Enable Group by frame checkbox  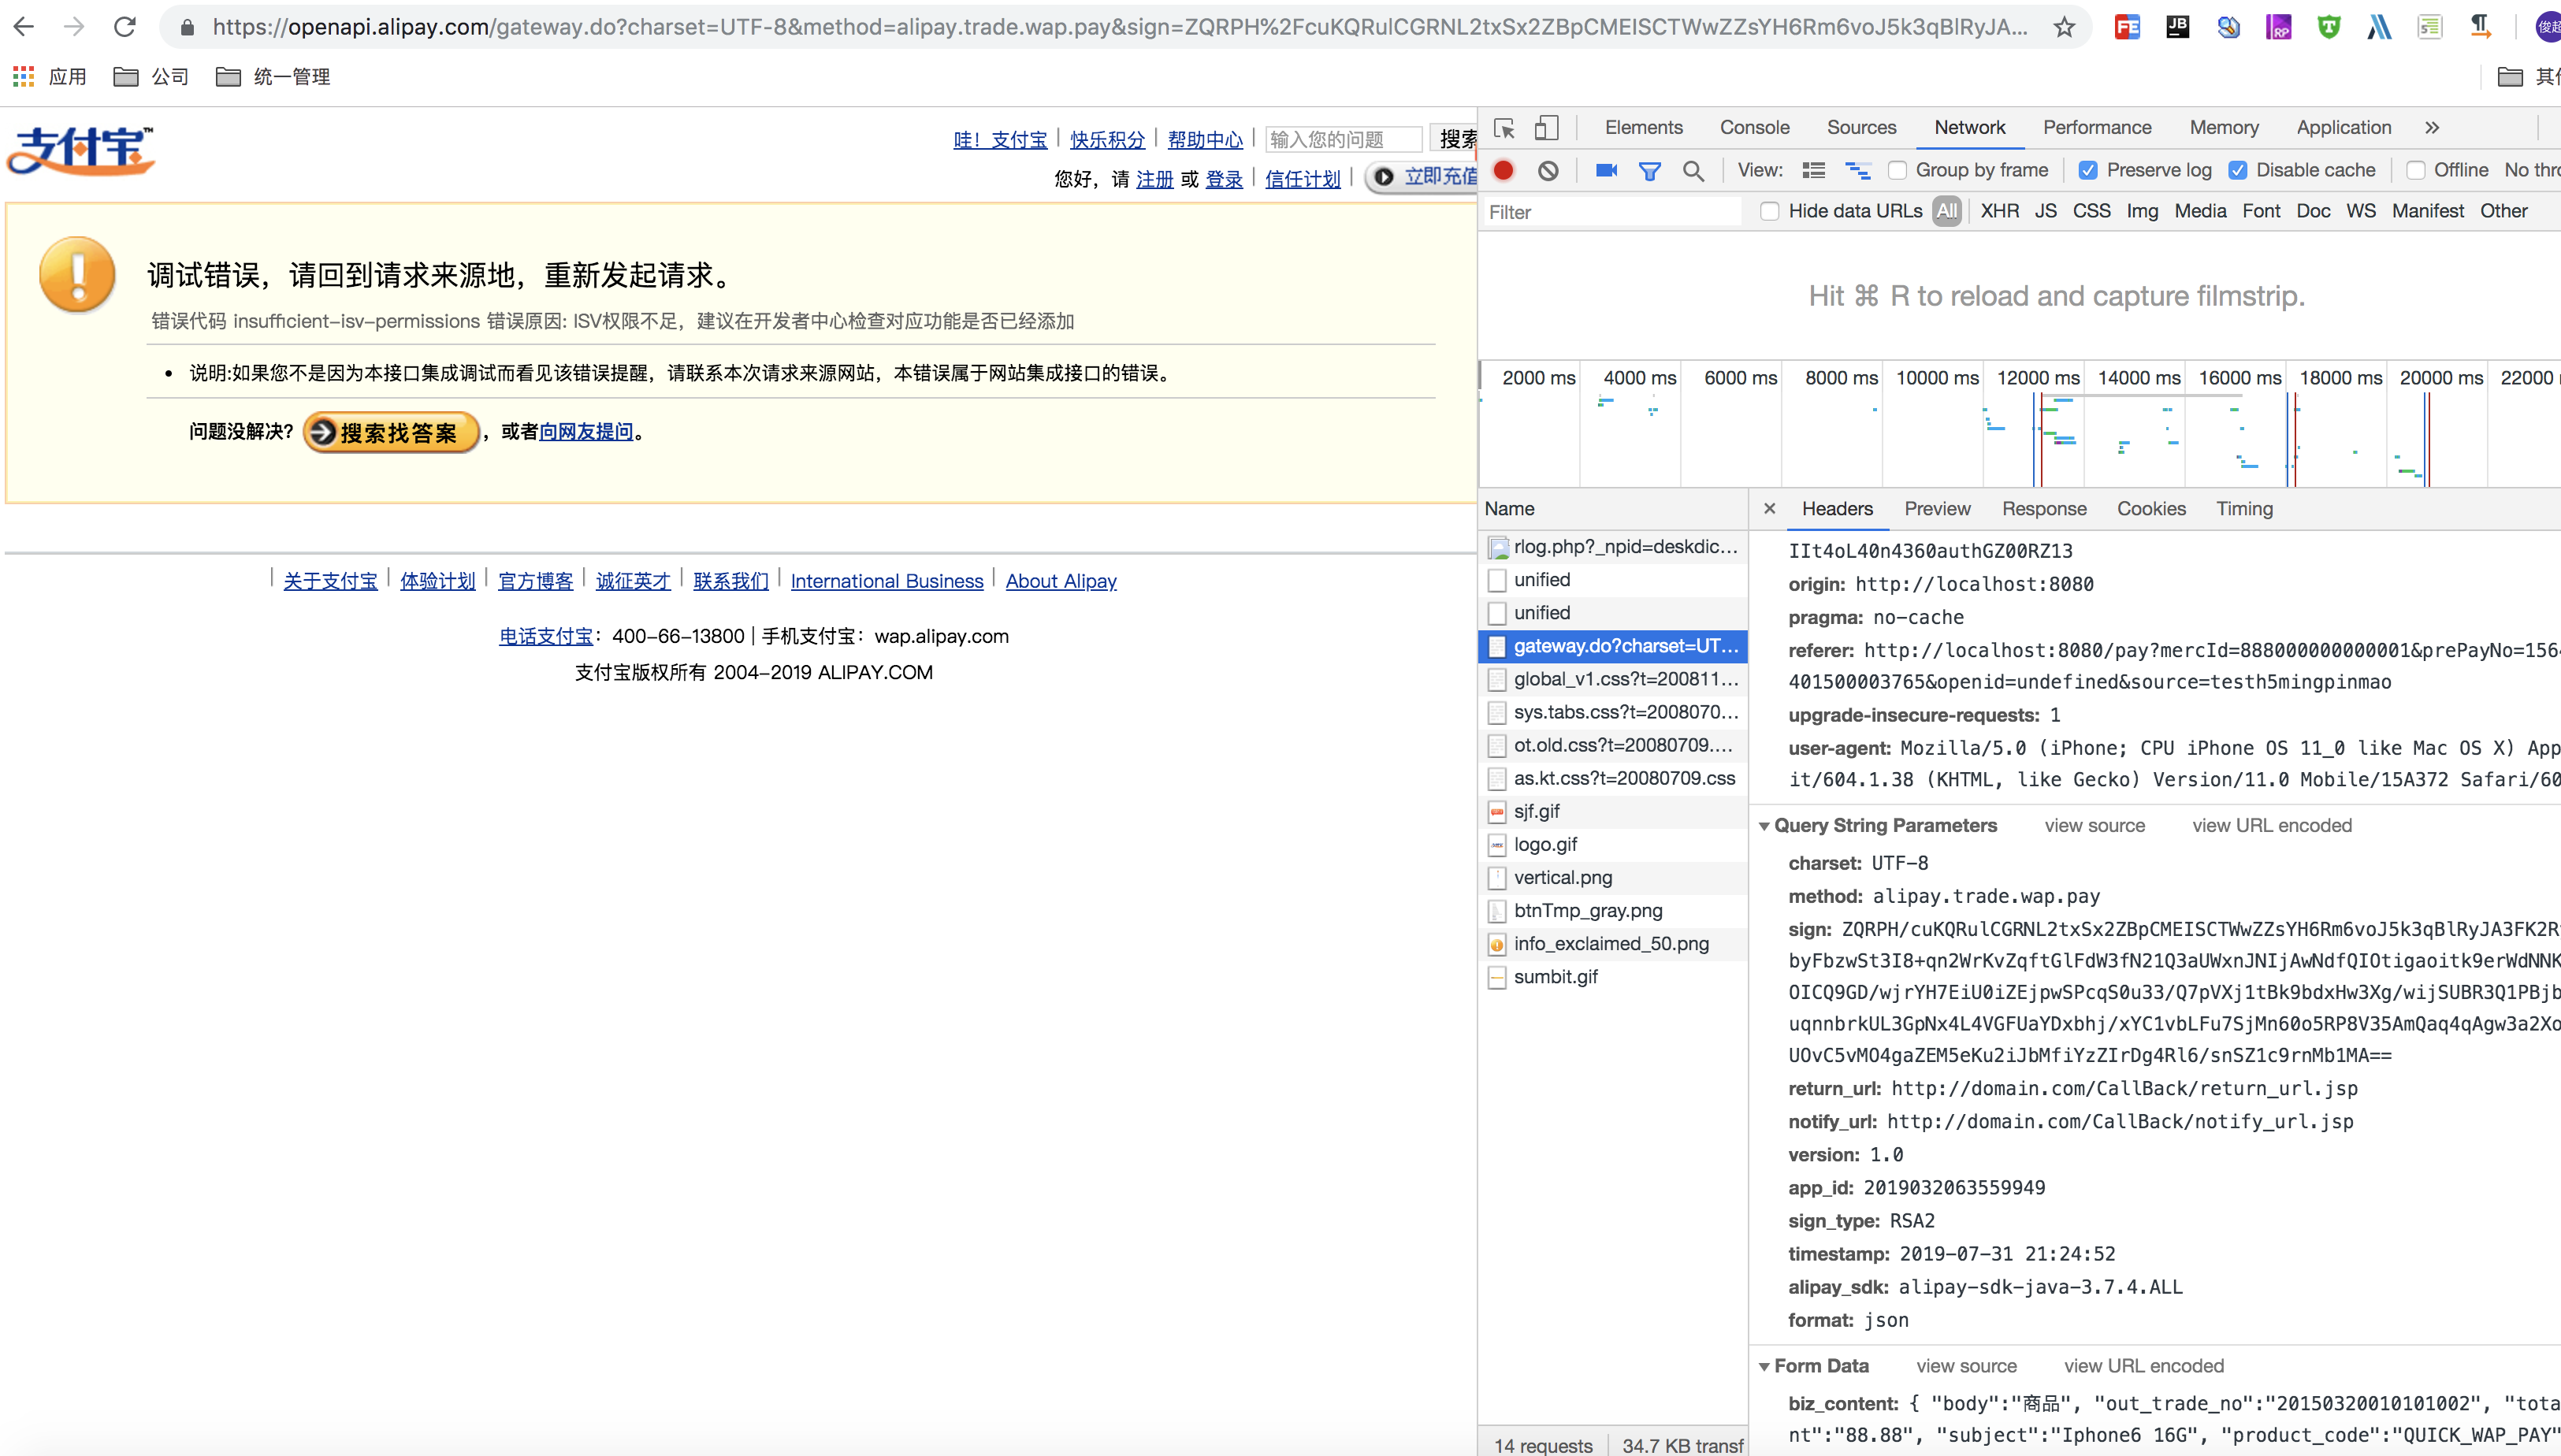(1897, 170)
